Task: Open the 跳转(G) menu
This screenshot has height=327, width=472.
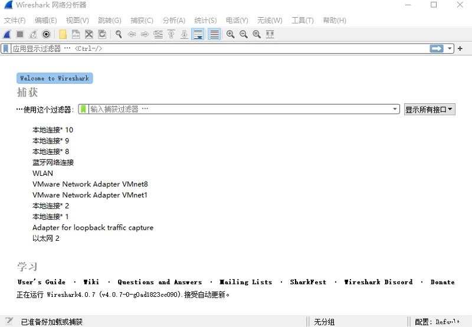Action: tap(110, 21)
